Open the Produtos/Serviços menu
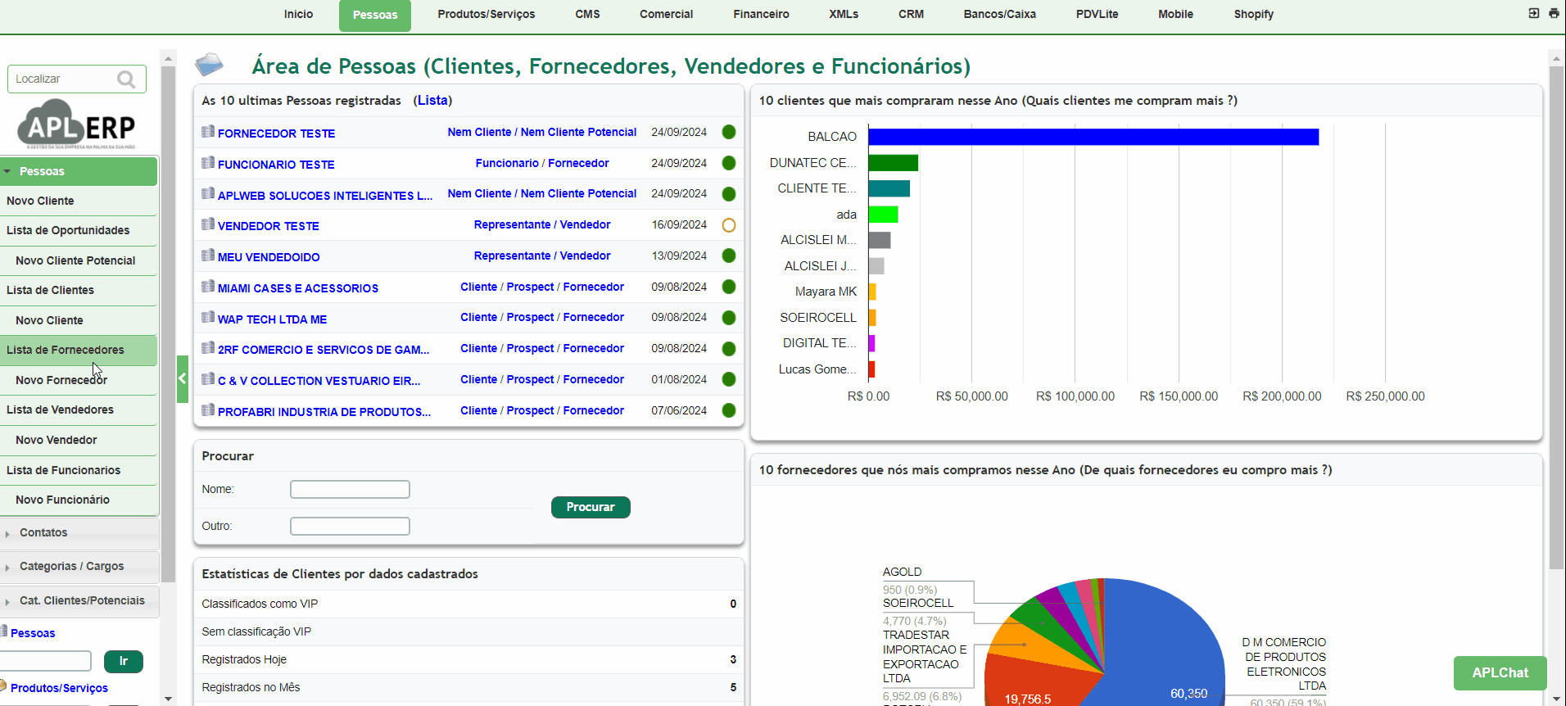The height and width of the screenshot is (706, 1566). point(487,14)
